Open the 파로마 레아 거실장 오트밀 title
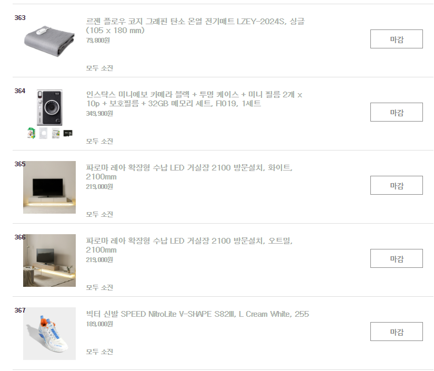Image resolution: width=434 pixels, height=371 pixels. pyautogui.click(x=189, y=245)
